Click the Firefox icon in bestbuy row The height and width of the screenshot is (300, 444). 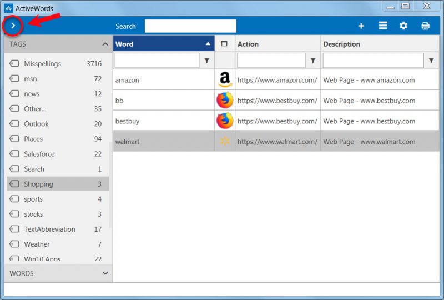(225, 121)
